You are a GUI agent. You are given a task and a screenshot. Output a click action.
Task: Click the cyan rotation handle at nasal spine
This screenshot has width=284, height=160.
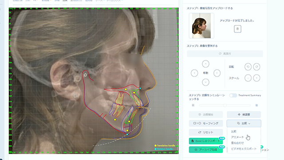[x=140, y=88]
